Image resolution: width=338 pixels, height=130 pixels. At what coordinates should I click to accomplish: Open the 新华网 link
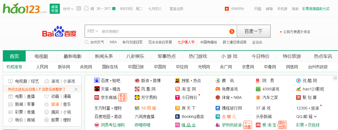point(64,67)
